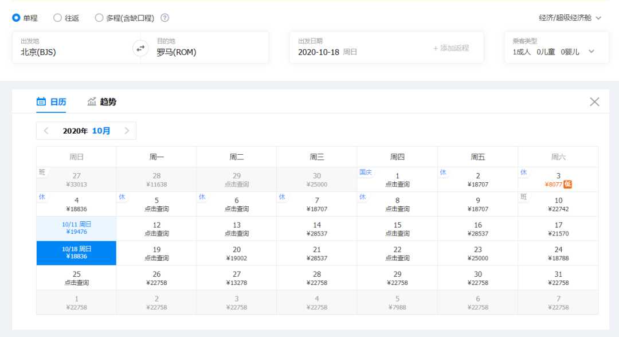Screen dimensions: 619x337
Task: Close the calendar panel
Action: 594,102
